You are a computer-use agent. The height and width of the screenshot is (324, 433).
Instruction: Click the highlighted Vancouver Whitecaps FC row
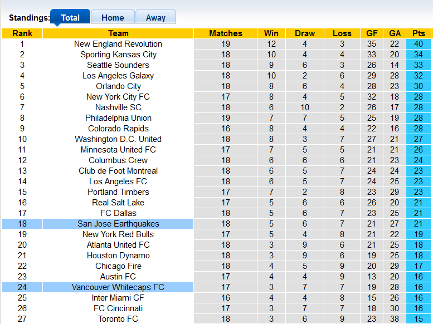coord(118,287)
